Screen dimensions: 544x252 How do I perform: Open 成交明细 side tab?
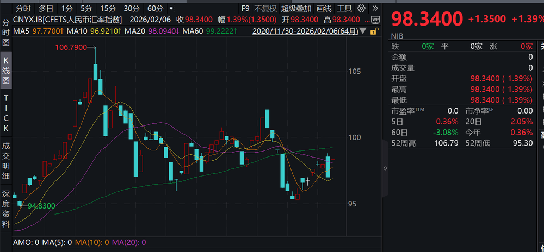6,160
